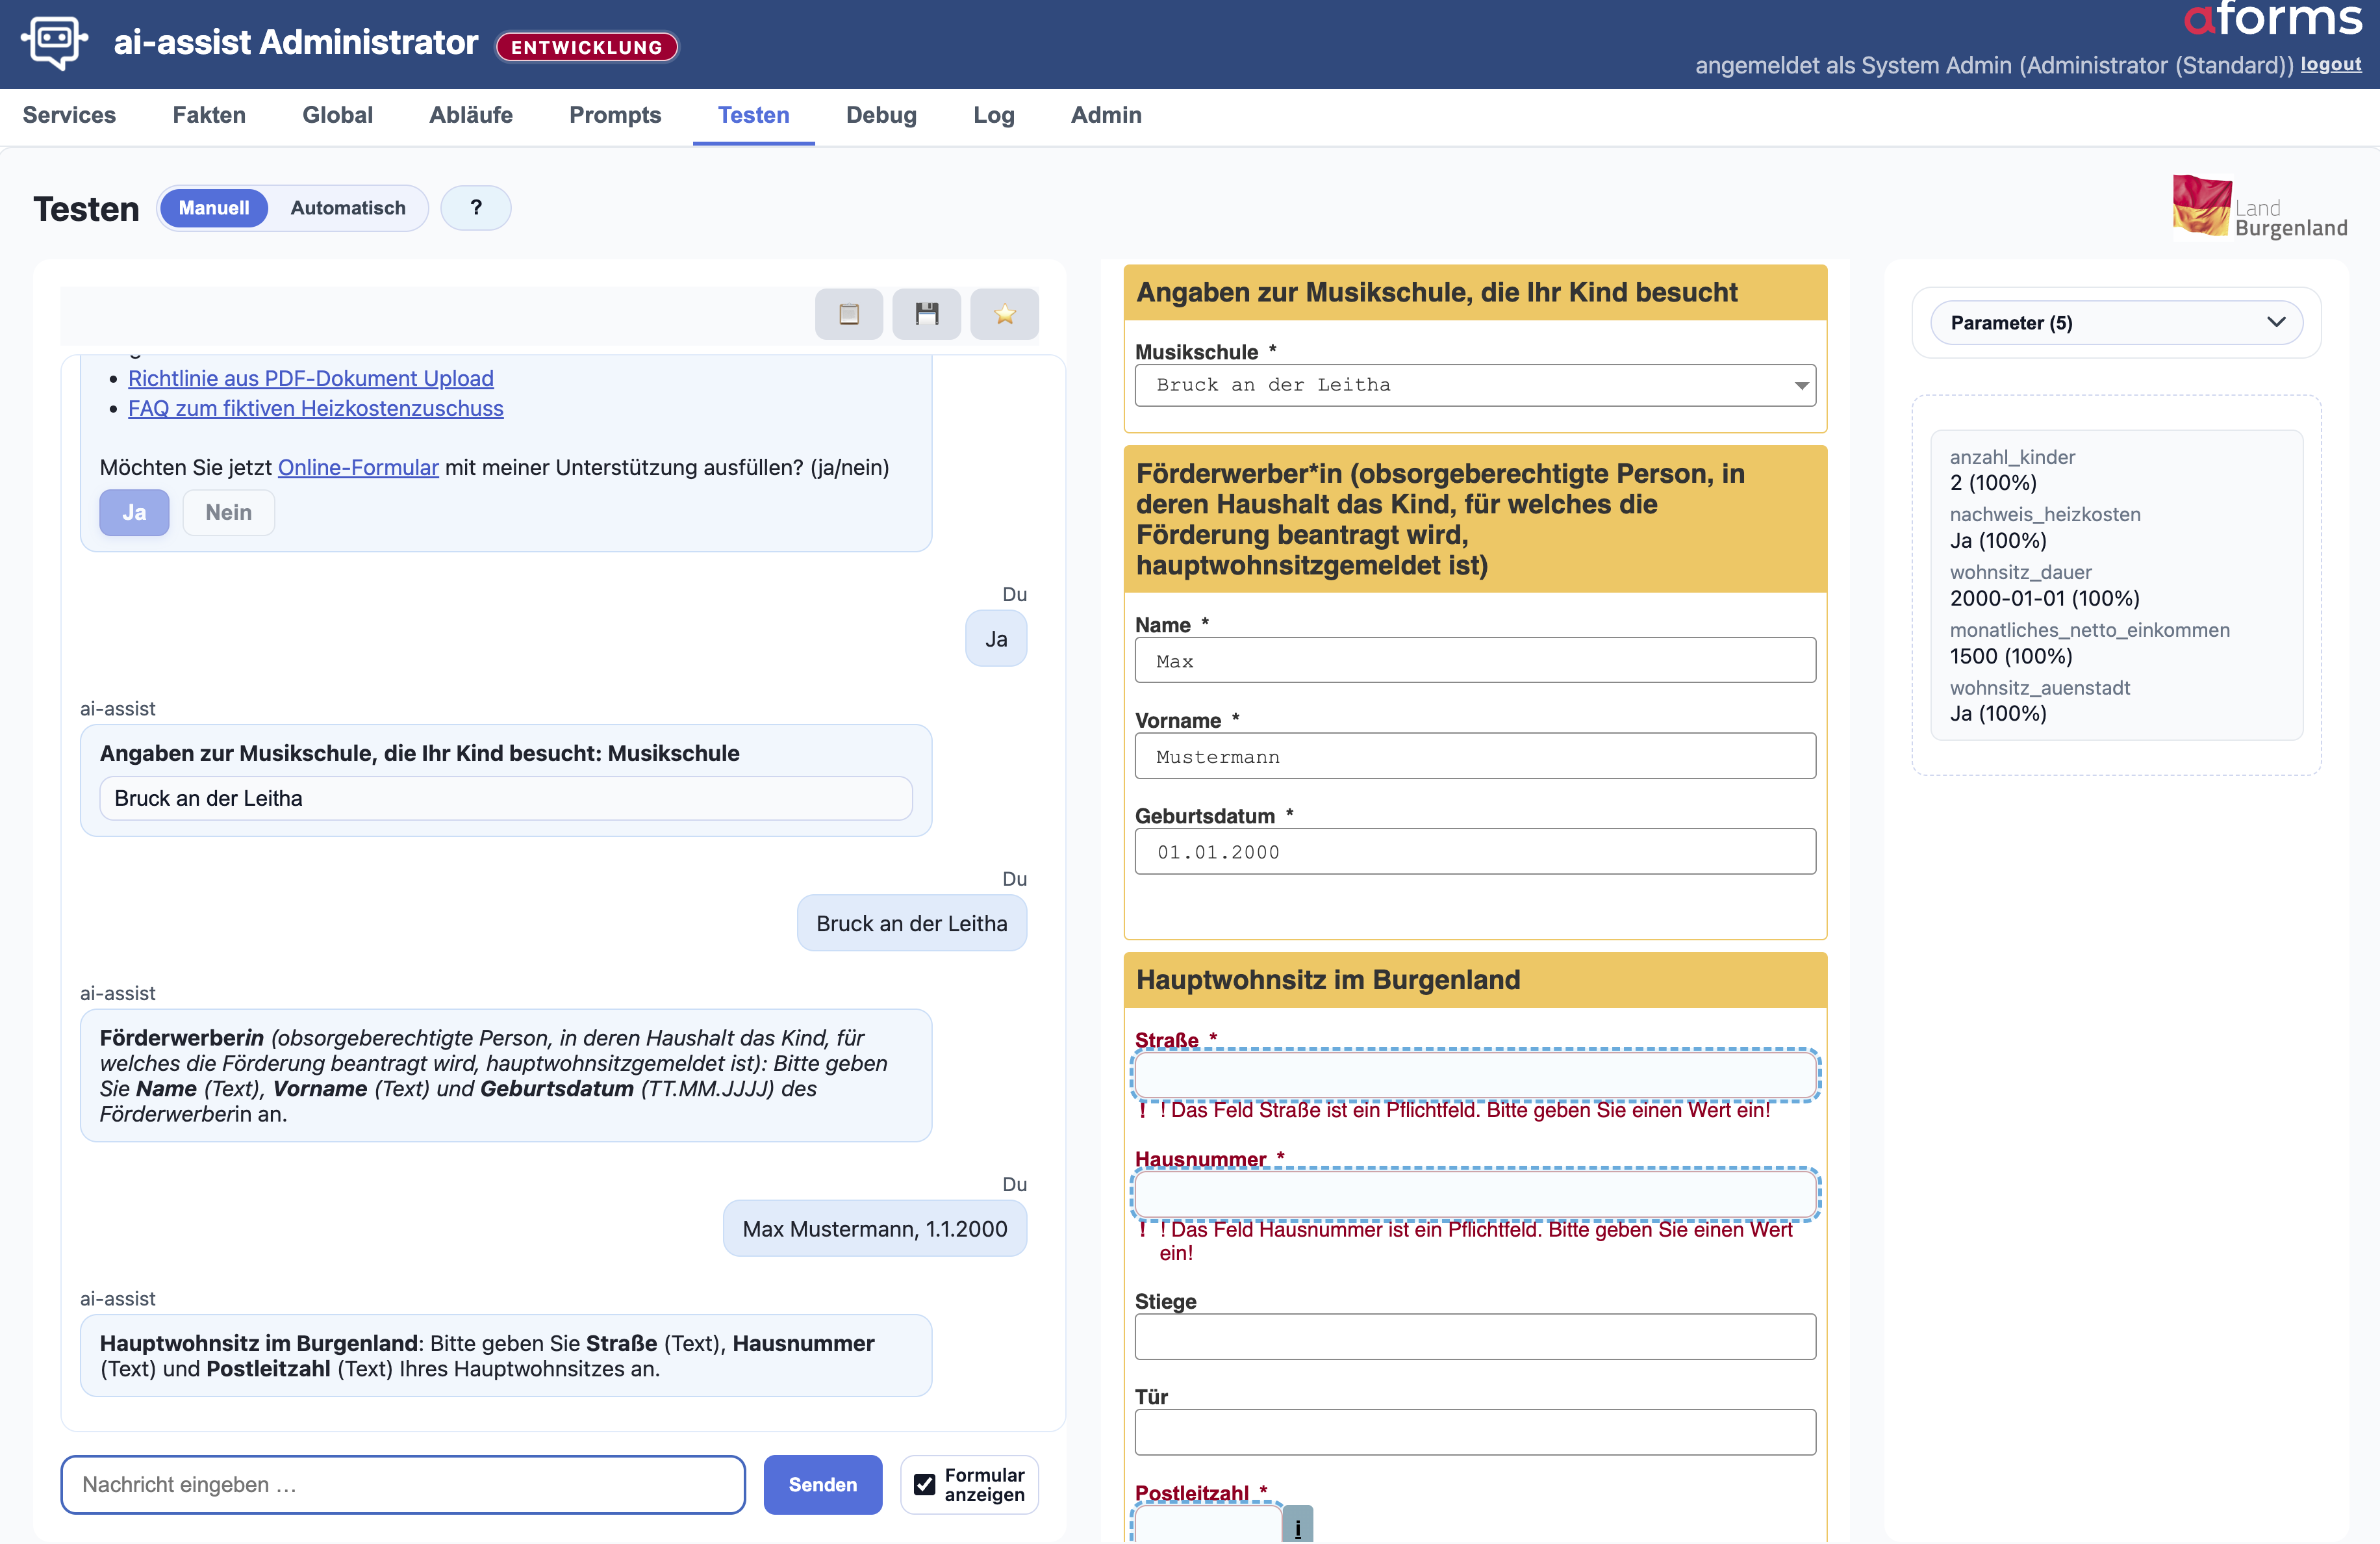Click the nachweis_heizkosten parameter label

[x=2045, y=514]
